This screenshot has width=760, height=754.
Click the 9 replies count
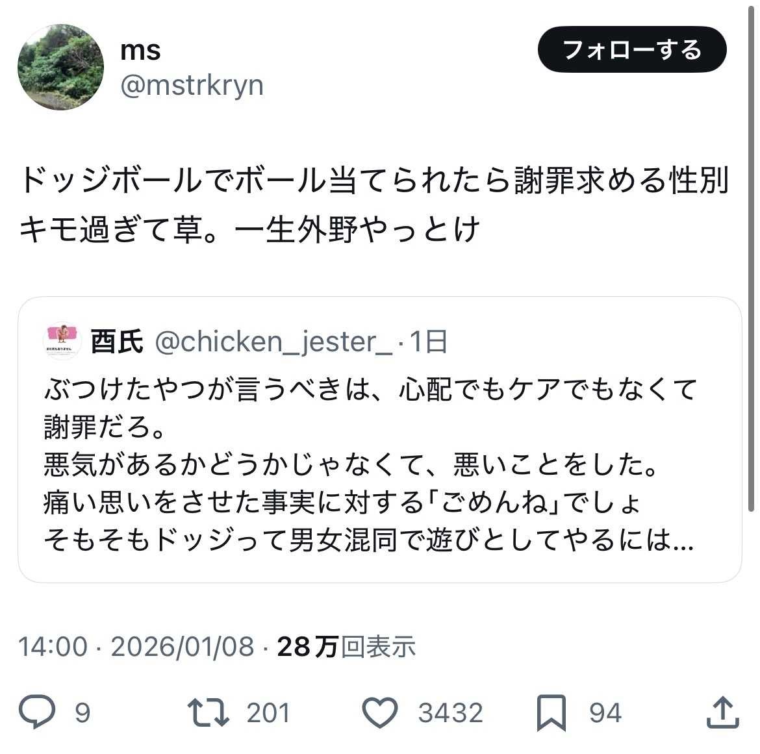[82, 713]
